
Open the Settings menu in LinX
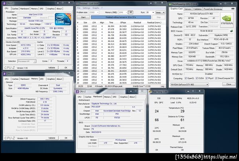coord(86,8)
